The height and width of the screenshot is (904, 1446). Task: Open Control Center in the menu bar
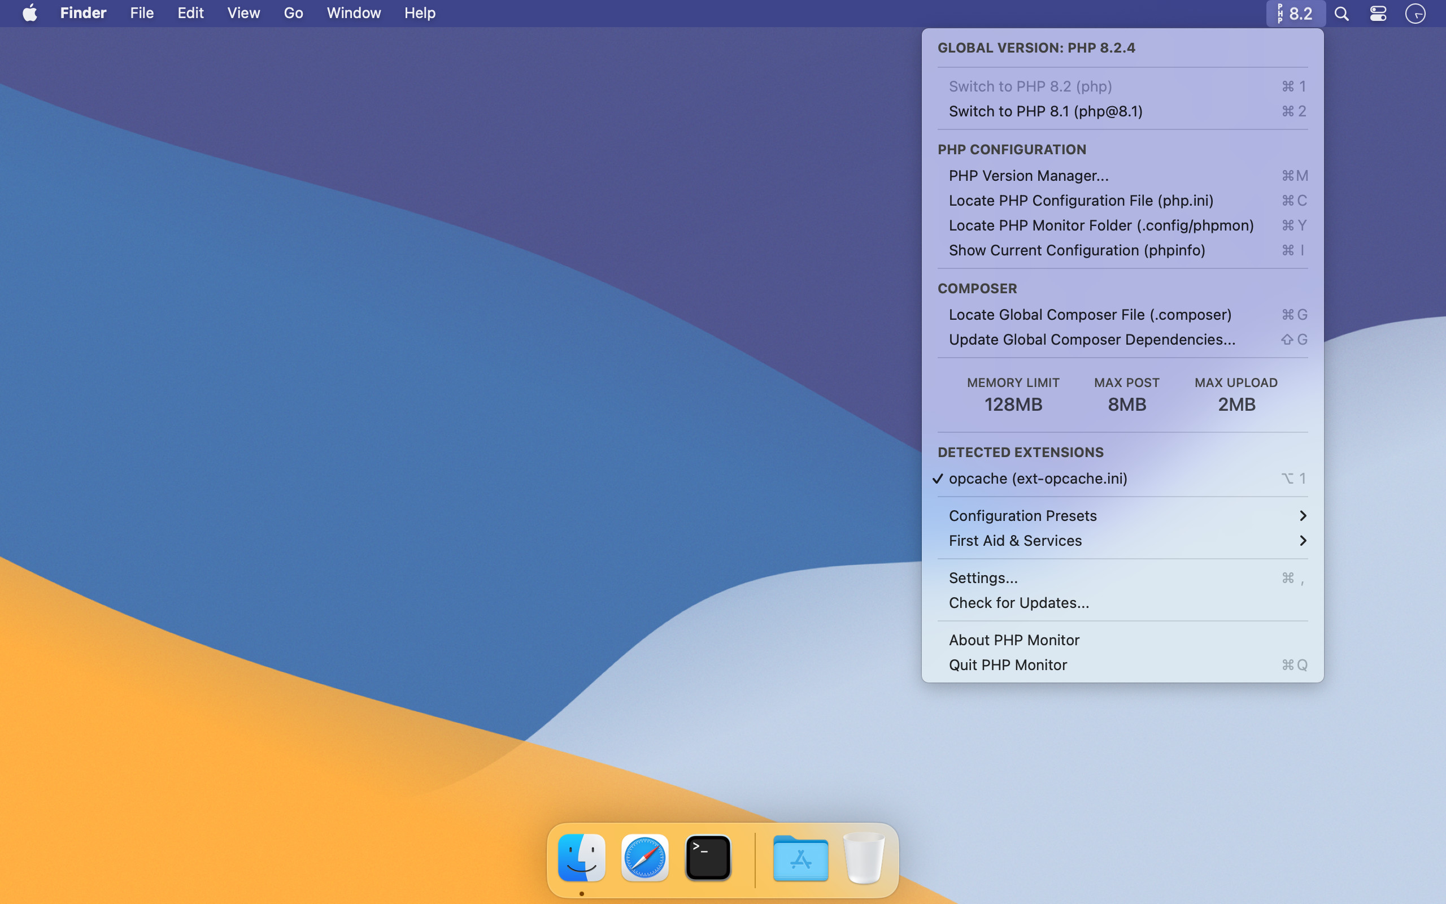(x=1378, y=13)
